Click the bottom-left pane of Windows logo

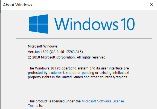pos(33,28)
